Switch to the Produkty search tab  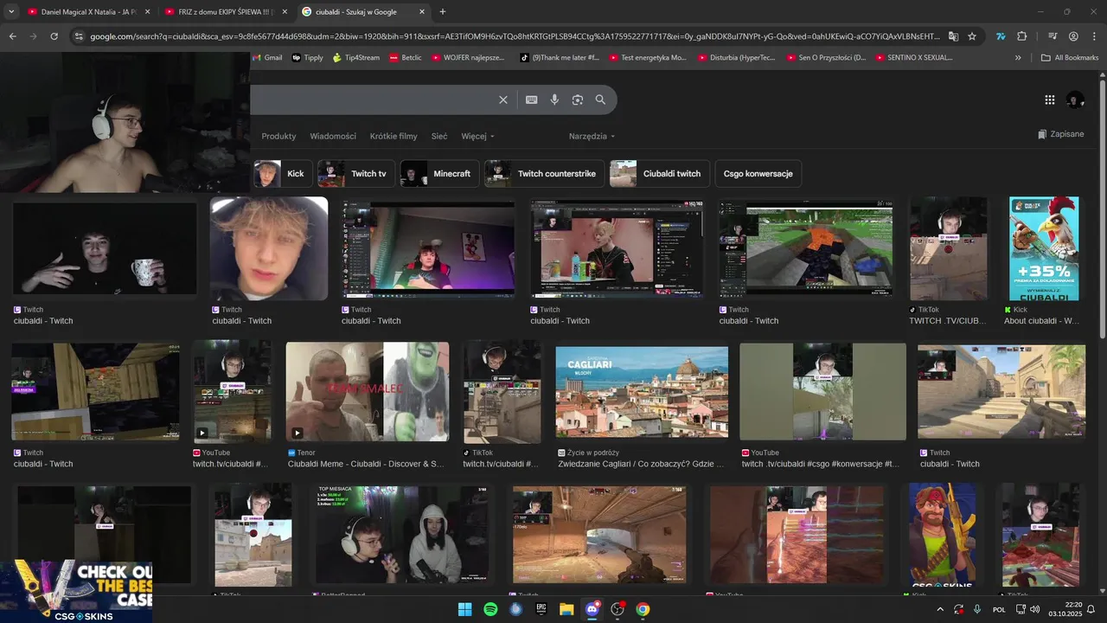point(278,136)
